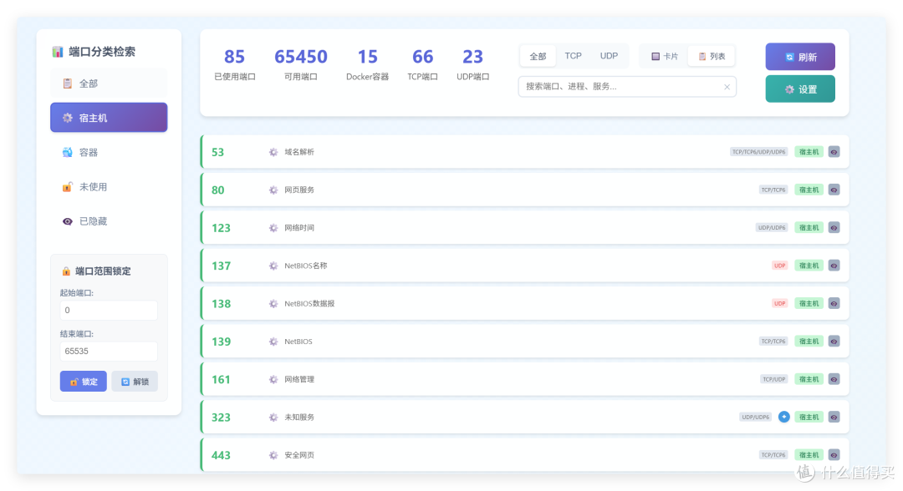Viewport: 903px width, 491px height.
Task: Select the TCP protocol filter tab
Action: (x=573, y=55)
